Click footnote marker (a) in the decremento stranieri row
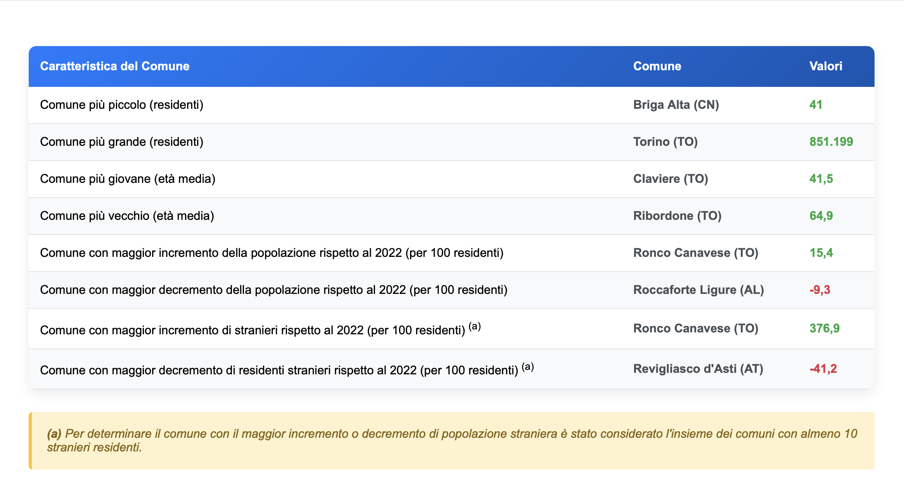904x482 pixels. pos(528,366)
